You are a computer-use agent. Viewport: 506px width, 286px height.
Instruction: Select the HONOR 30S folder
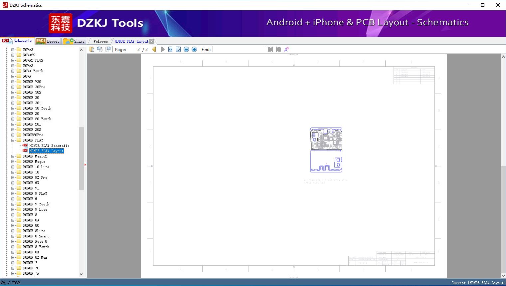tap(32, 92)
